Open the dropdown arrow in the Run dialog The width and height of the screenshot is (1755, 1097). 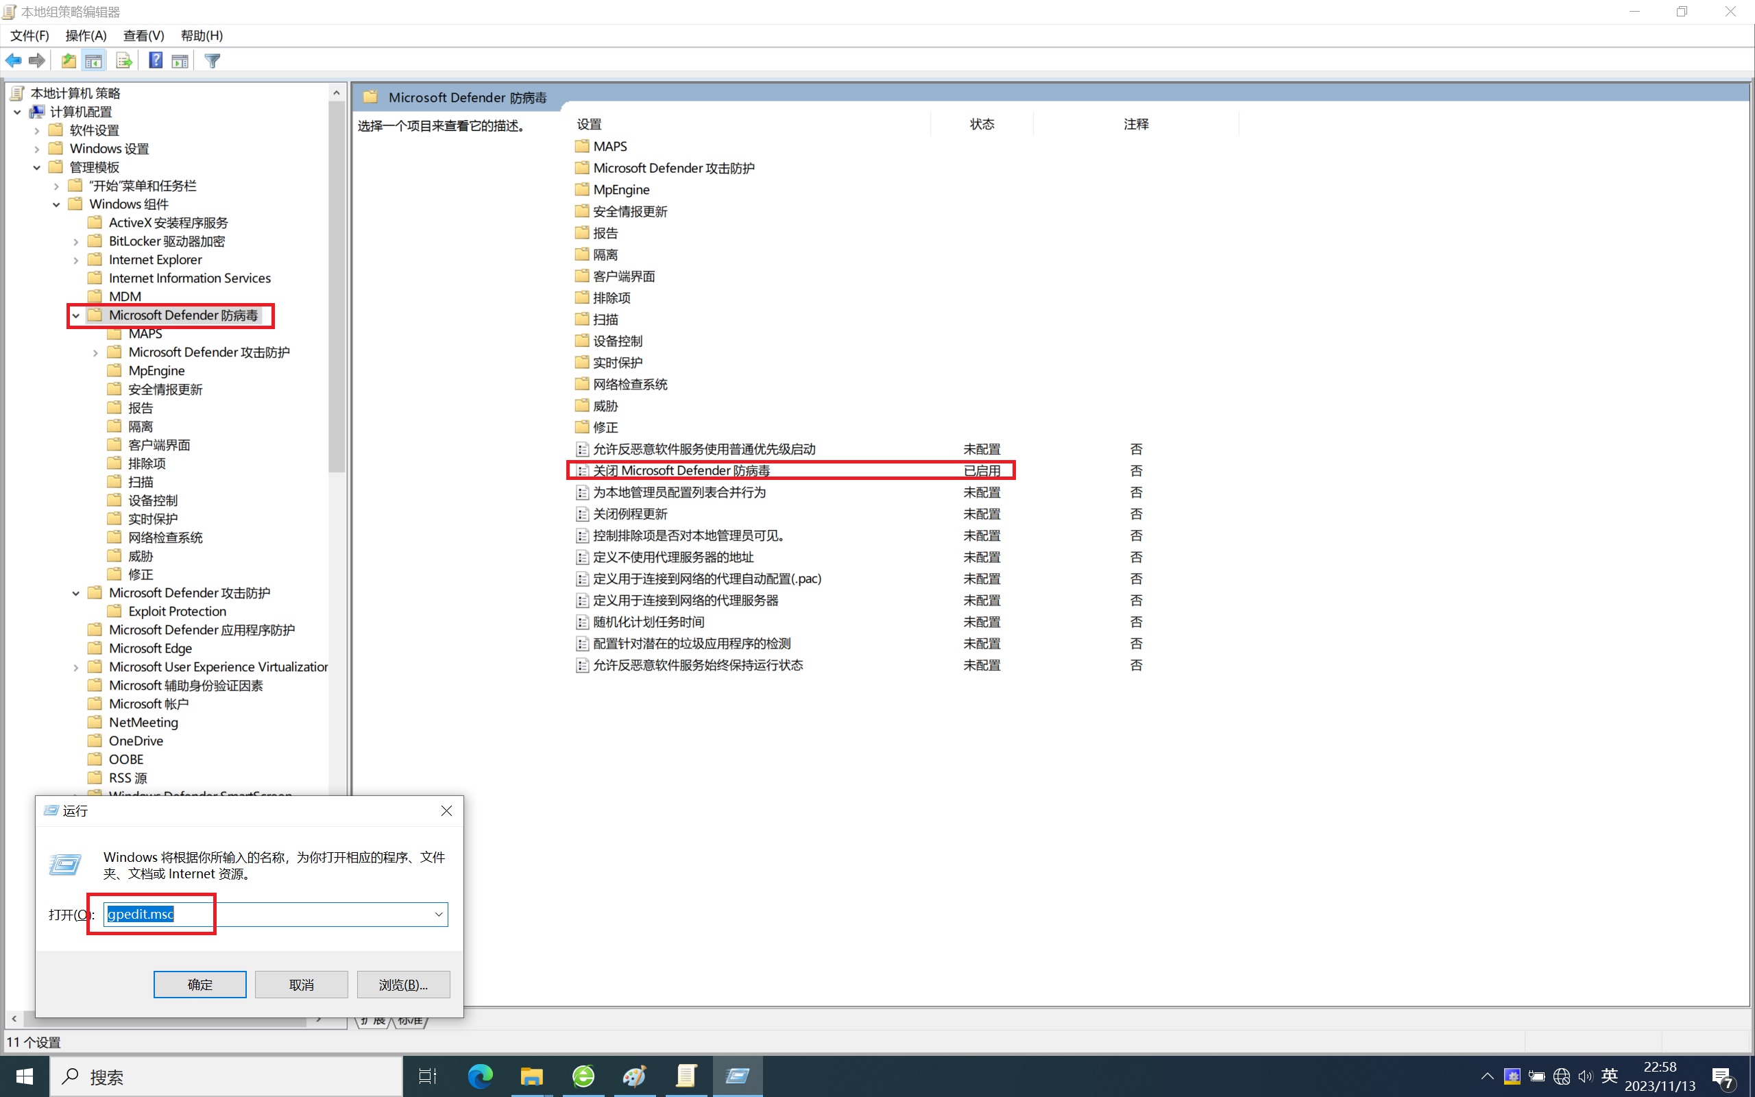click(x=438, y=914)
